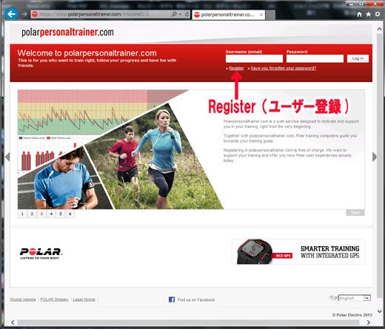This screenshot has width=385, height=329.
Task: Open the forgotten password link
Action: [x=284, y=68]
